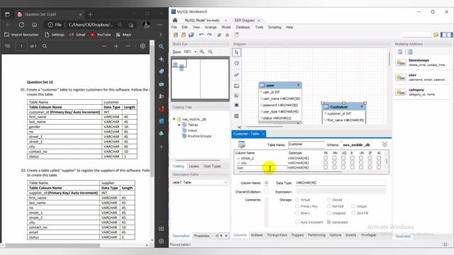The width and height of the screenshot is (454, 255).
Task: Switch to the Layers tab
Action: (x=194, y=166)
